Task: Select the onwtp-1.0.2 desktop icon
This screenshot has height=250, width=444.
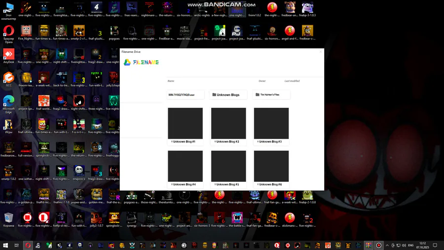Action: [8, 173]
